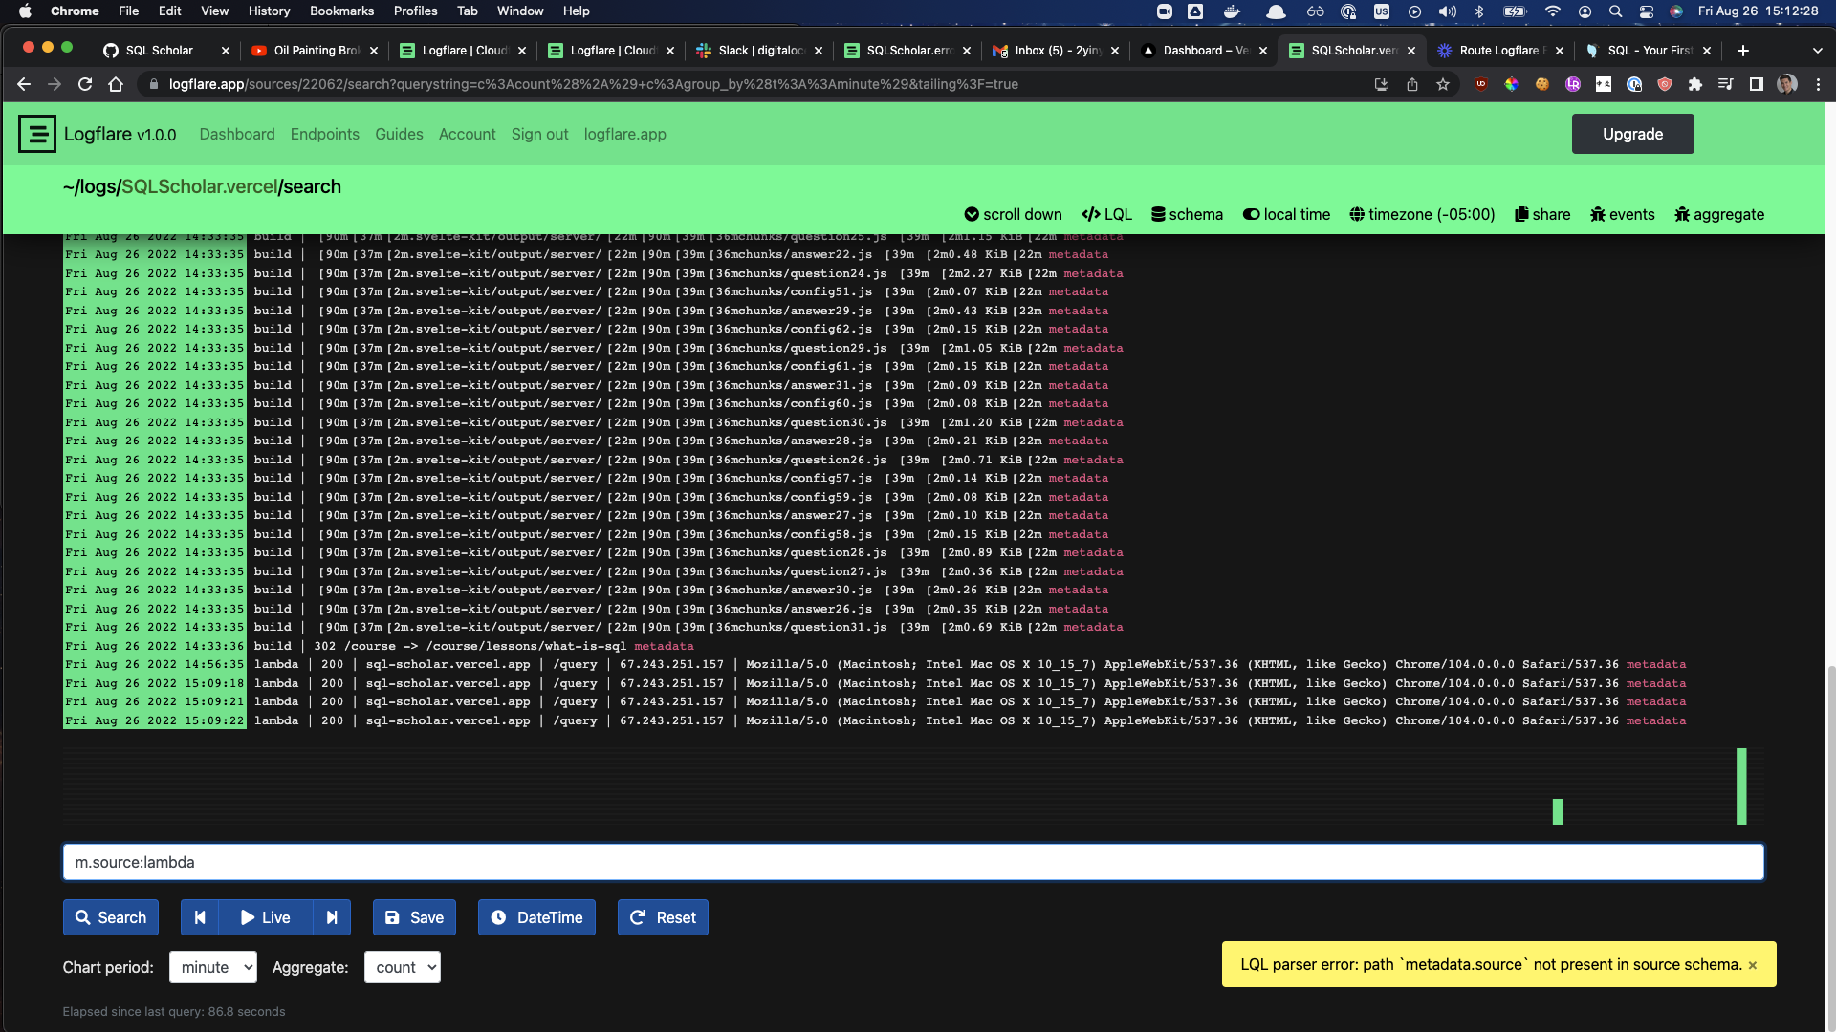Open the timezone (-05:00) selector icon
Image resolution: width=1836 pixels, height=1032 pixels.
1357,214
